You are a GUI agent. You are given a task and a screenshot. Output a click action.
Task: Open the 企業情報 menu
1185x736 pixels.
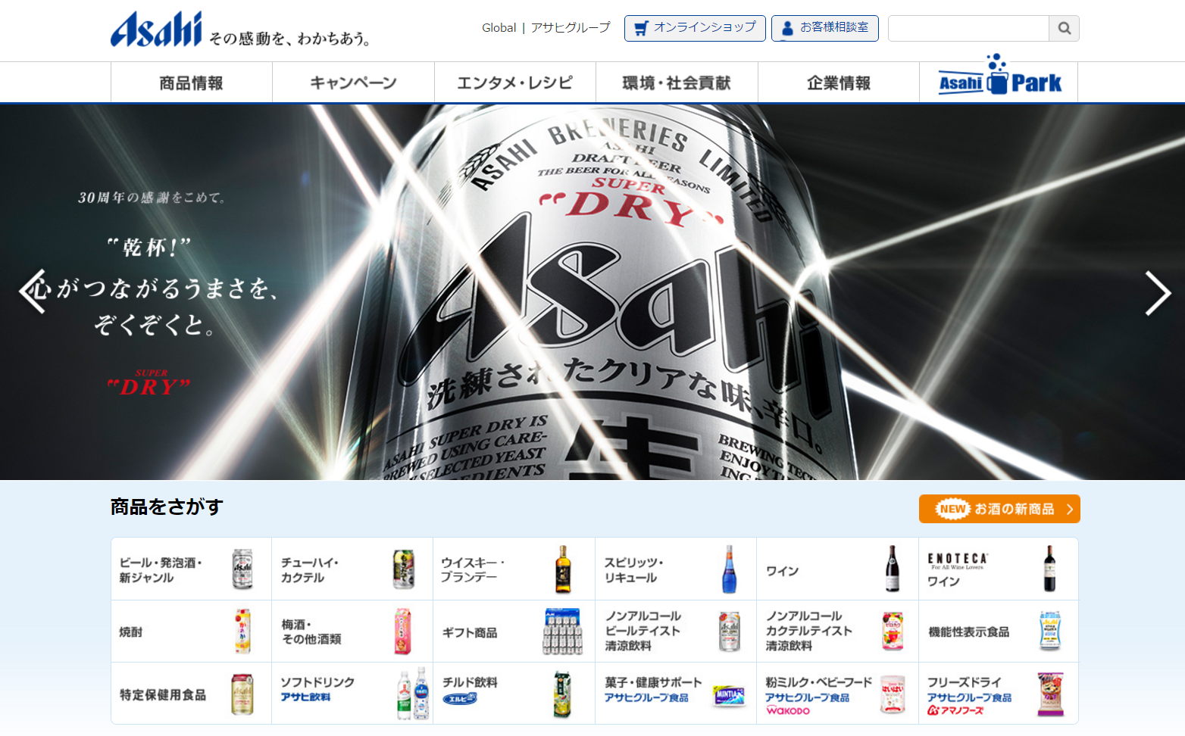click(x=839, y=83)
